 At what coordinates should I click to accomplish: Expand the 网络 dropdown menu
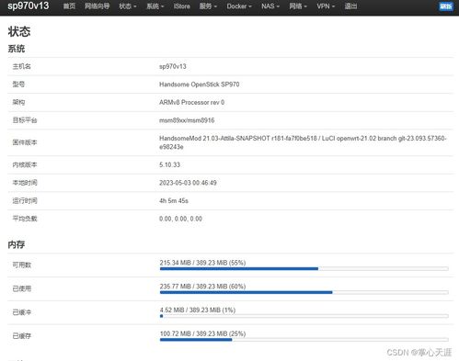[x=298, y=6]
